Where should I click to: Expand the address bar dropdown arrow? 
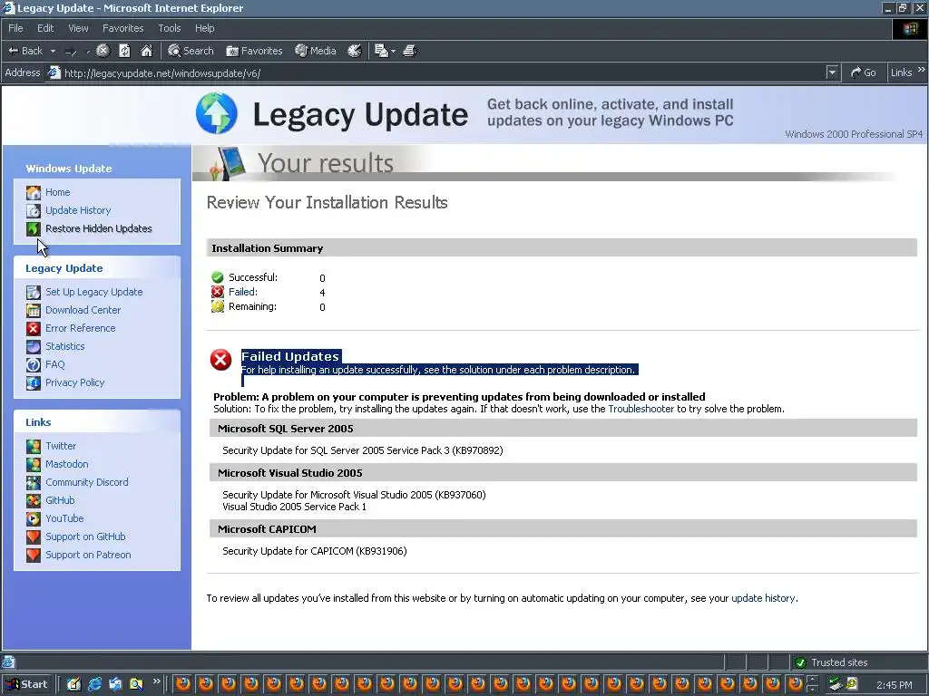832,72
